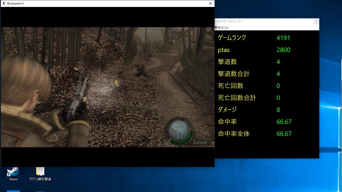342x192 pixels.
Task: Click the 命中率 label
Action: click(x=227, y=122)
